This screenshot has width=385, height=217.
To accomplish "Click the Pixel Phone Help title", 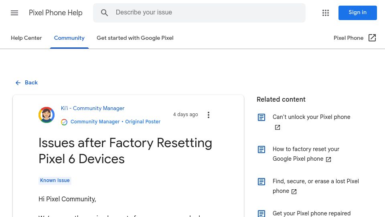I will (55, 13).
